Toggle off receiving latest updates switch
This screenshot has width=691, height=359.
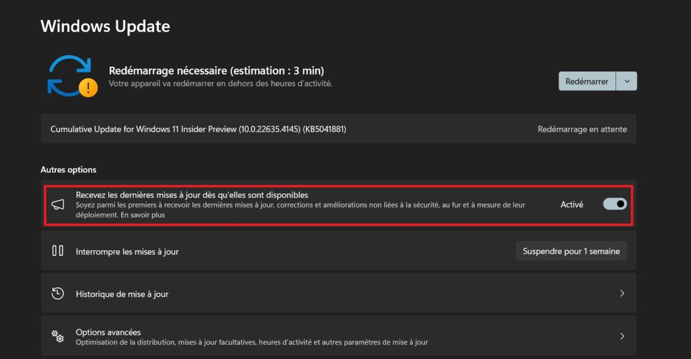coord(614,204)
